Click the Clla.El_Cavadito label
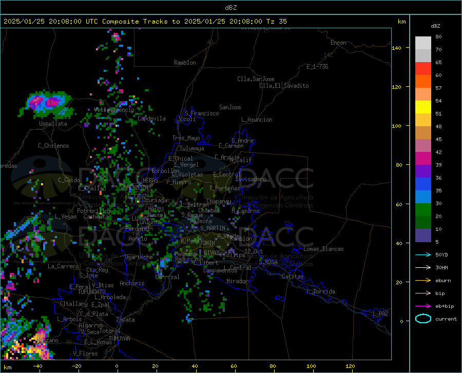Viewport: 462px width, 373px height. coord(284,86)
